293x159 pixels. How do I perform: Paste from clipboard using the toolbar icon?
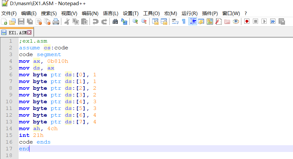point(84,22)
